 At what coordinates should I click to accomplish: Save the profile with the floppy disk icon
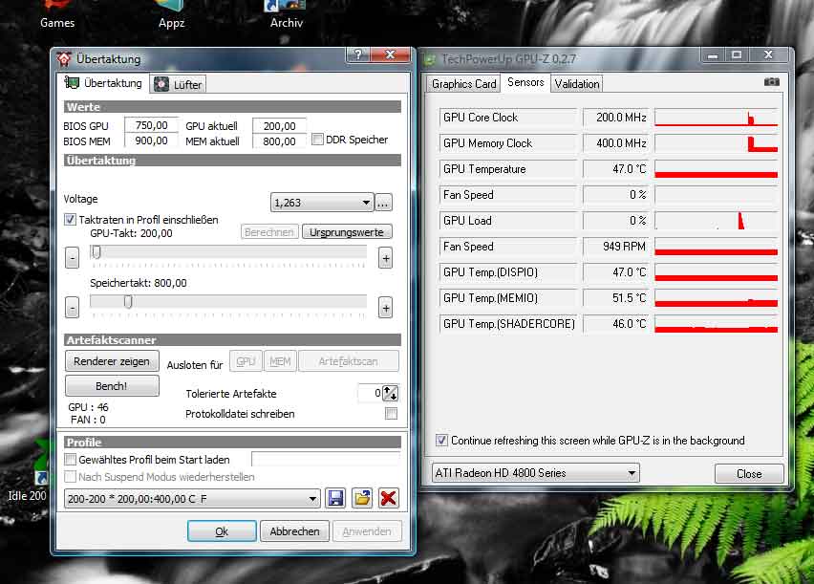(335, 498)
